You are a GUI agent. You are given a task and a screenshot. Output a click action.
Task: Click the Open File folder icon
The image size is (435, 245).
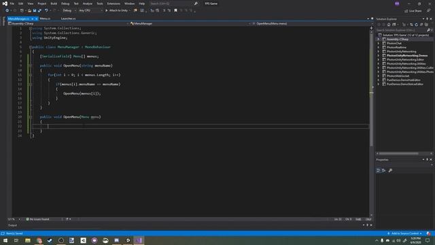point(29,11)
